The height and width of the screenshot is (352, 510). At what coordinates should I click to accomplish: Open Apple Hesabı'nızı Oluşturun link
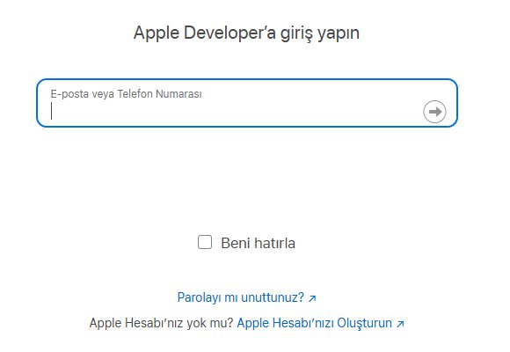pos(320,323)
